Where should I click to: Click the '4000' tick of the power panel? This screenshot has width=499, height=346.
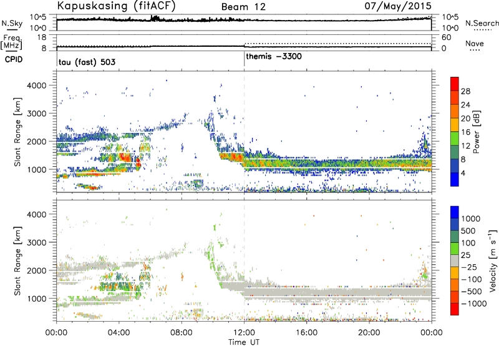(37, 86)
